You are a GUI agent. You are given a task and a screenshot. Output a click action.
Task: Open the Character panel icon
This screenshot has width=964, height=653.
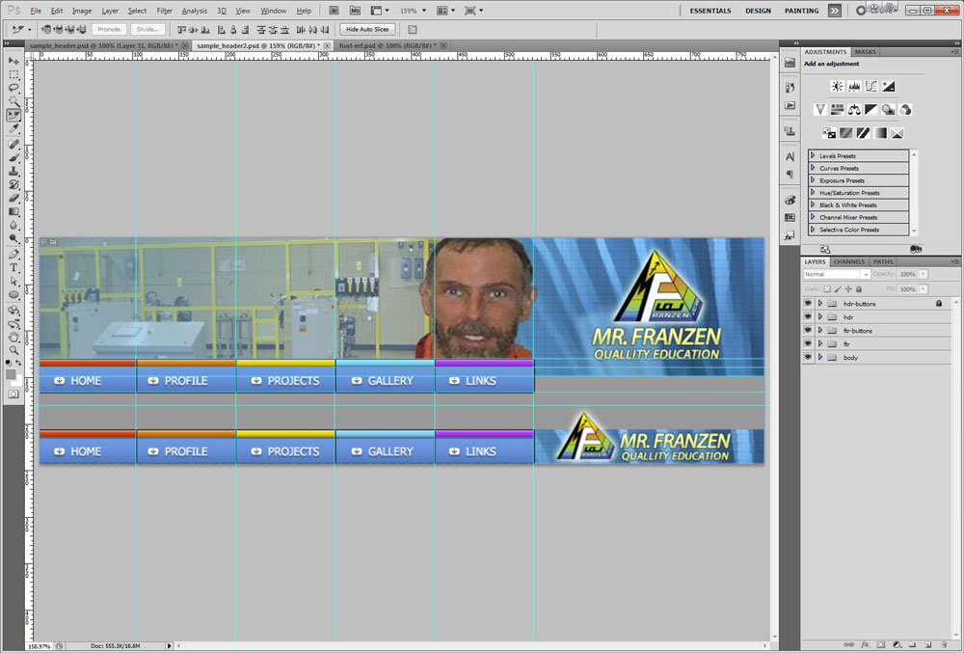(x=790, y=157)
